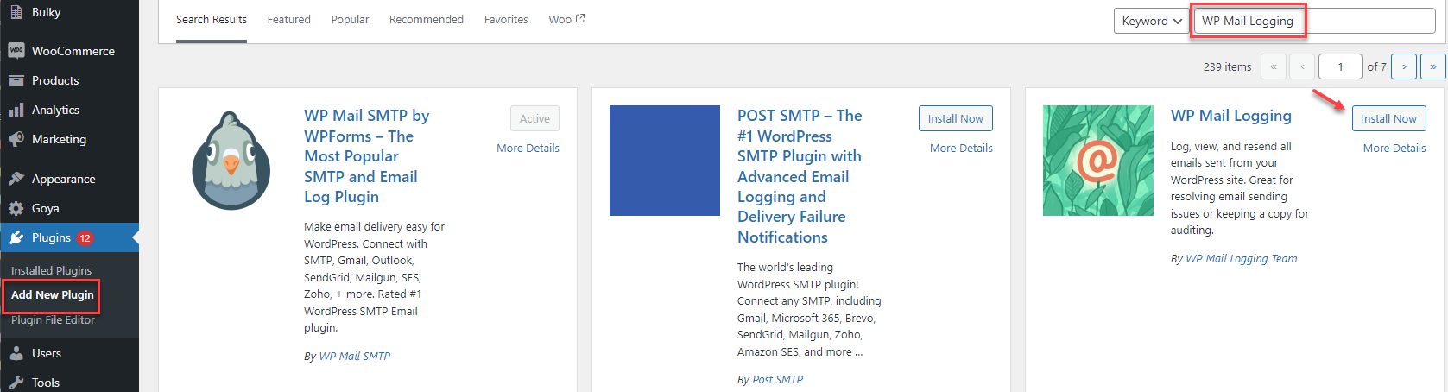Install Now for WP Mail Logging
The image size is (1448, 392).
tap(1388, 118)
